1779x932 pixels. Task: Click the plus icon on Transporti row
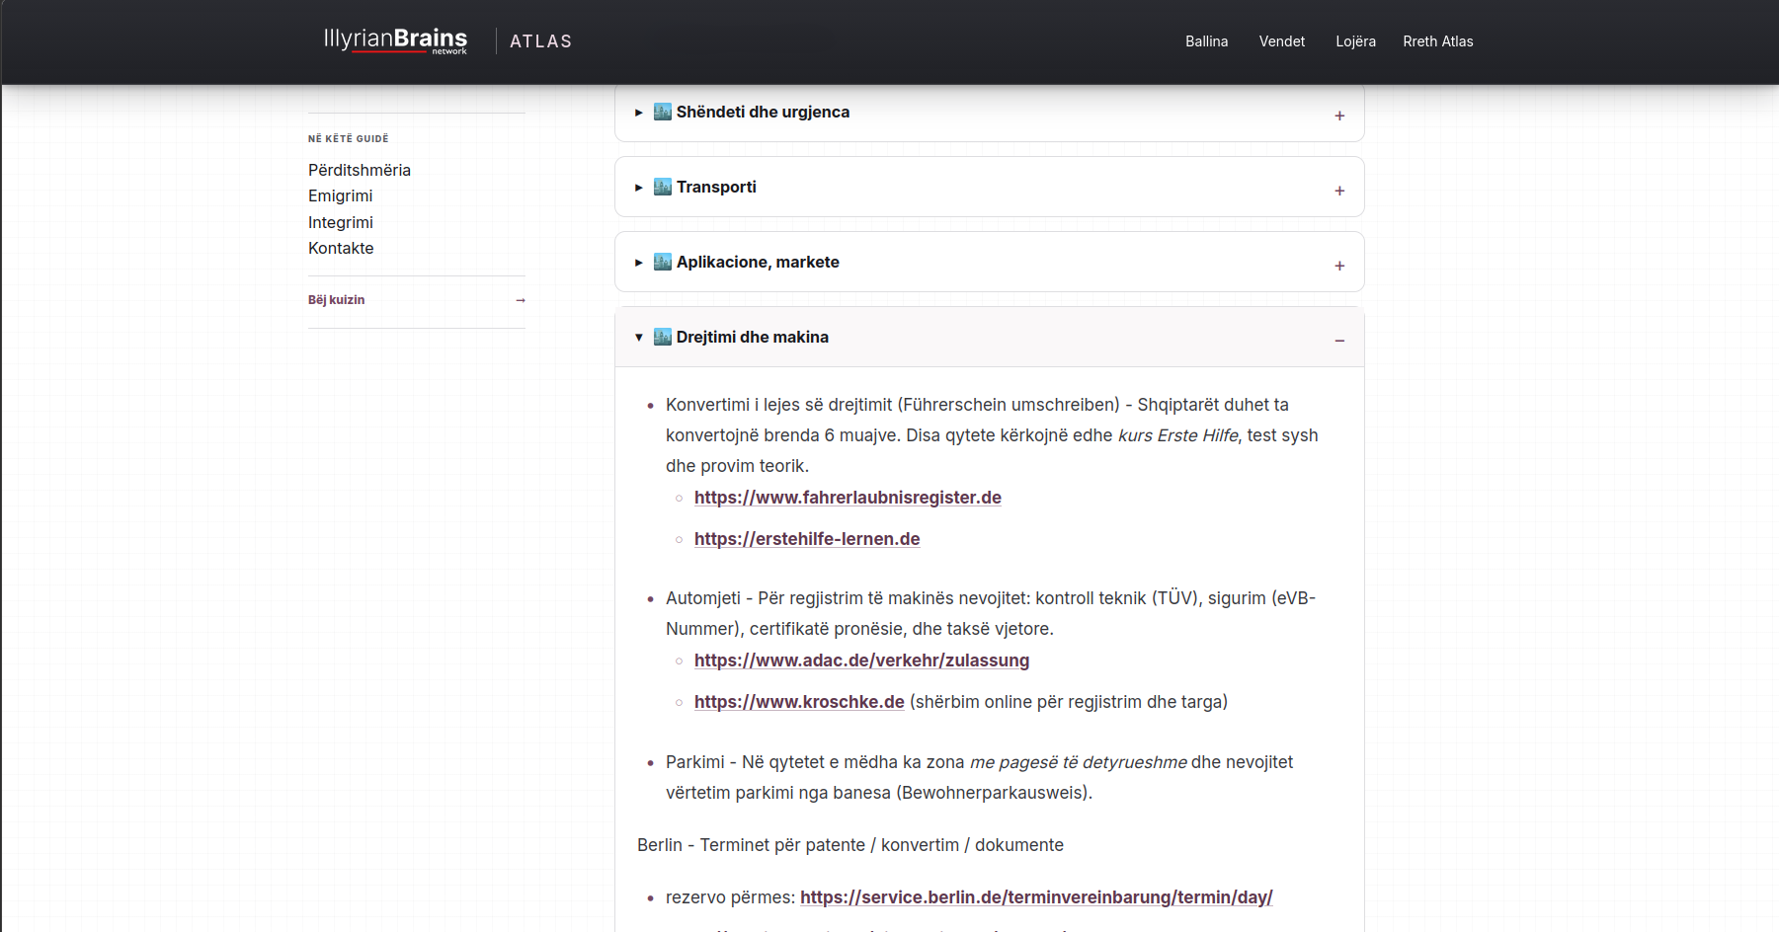pyautogui.click(x=1339, y=191)
